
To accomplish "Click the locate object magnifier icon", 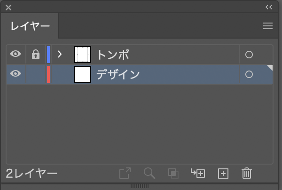I will (x=149, y=173).
